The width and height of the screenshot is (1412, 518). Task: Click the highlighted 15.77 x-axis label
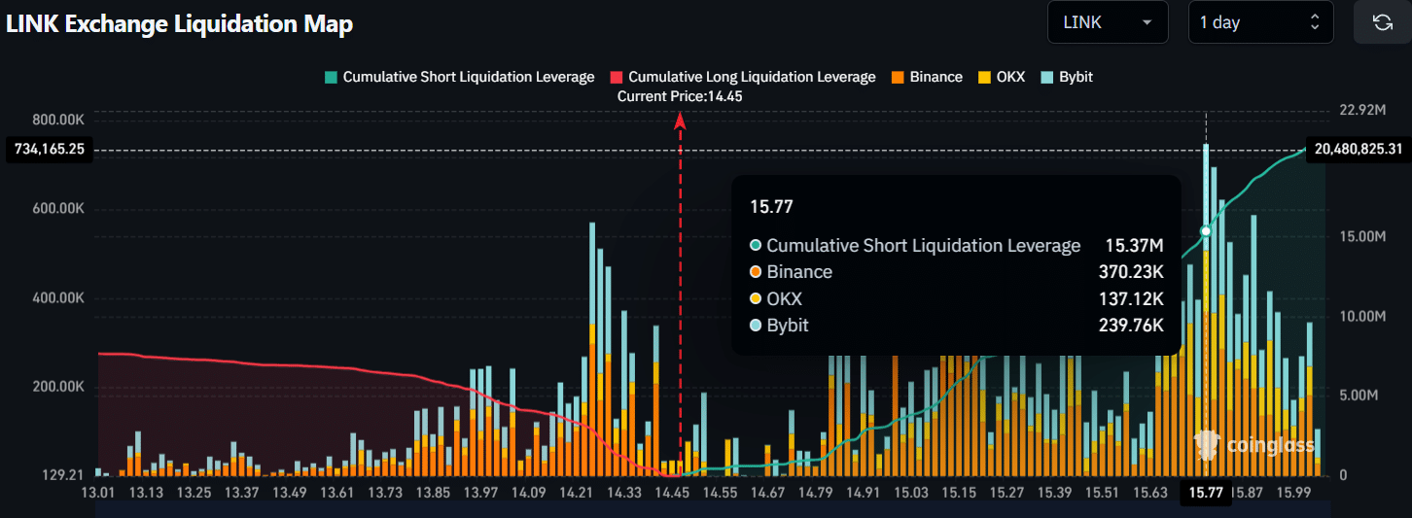pos(1206,493)
